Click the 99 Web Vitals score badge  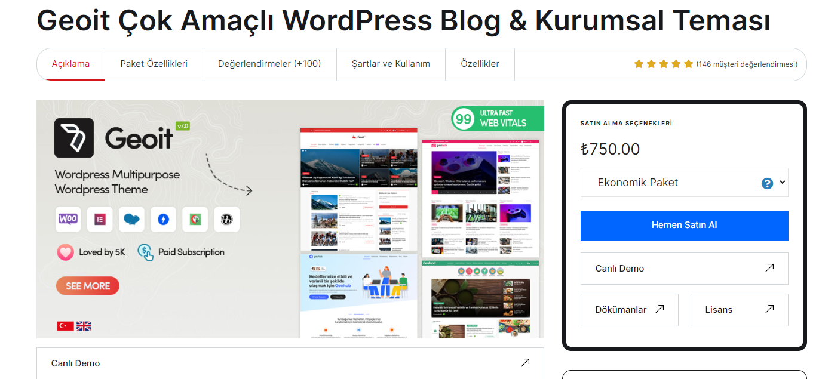click(x=464, y=118)
